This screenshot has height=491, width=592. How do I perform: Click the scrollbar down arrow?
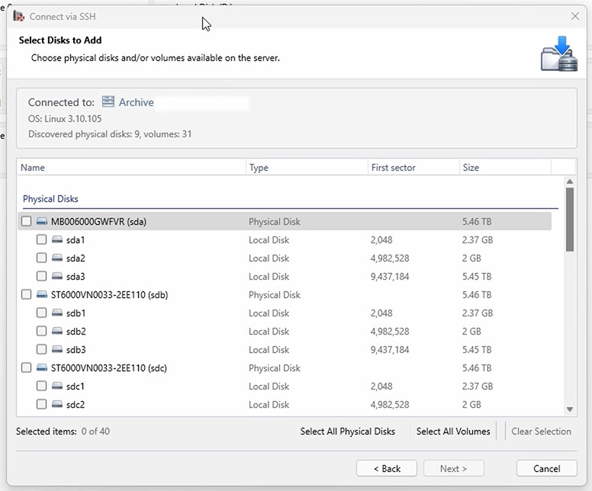570,409
